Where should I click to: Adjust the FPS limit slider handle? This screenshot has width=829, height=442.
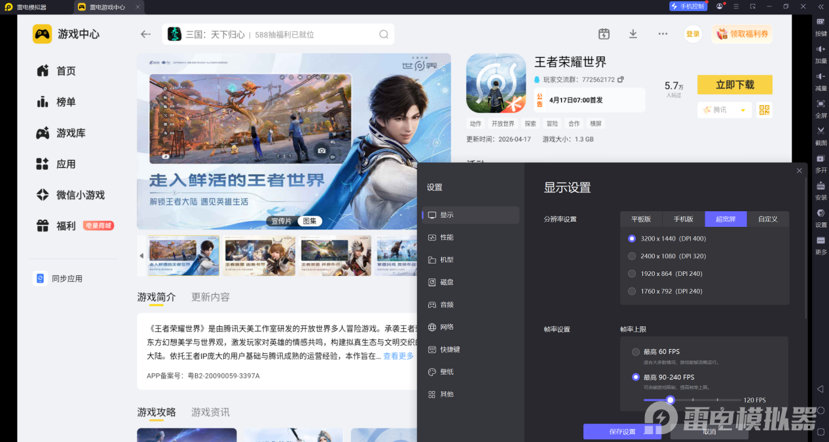670,400
